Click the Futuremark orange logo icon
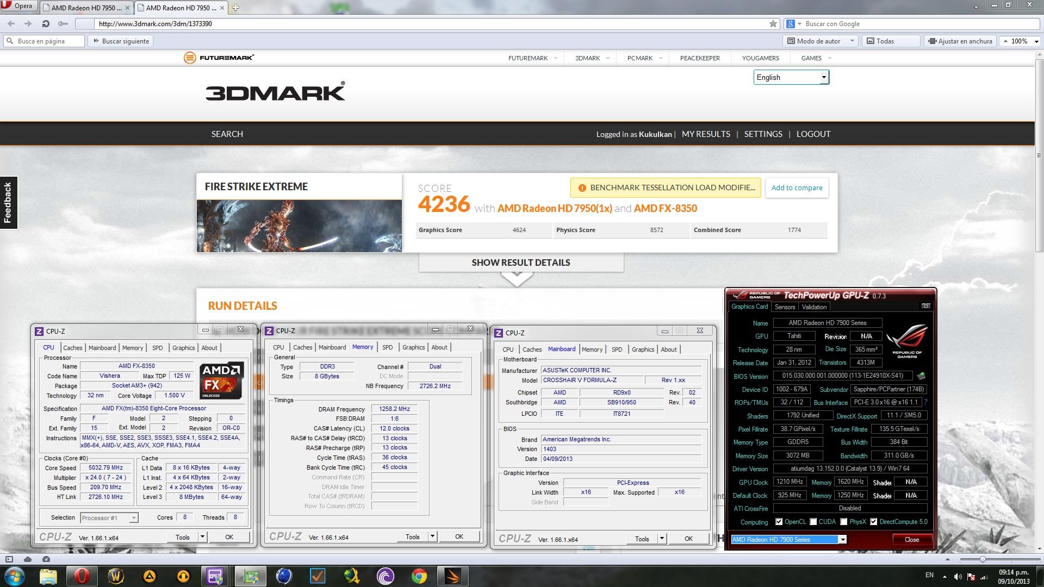1044x587 pixels. pyautogui.click(x=189, y=58)
